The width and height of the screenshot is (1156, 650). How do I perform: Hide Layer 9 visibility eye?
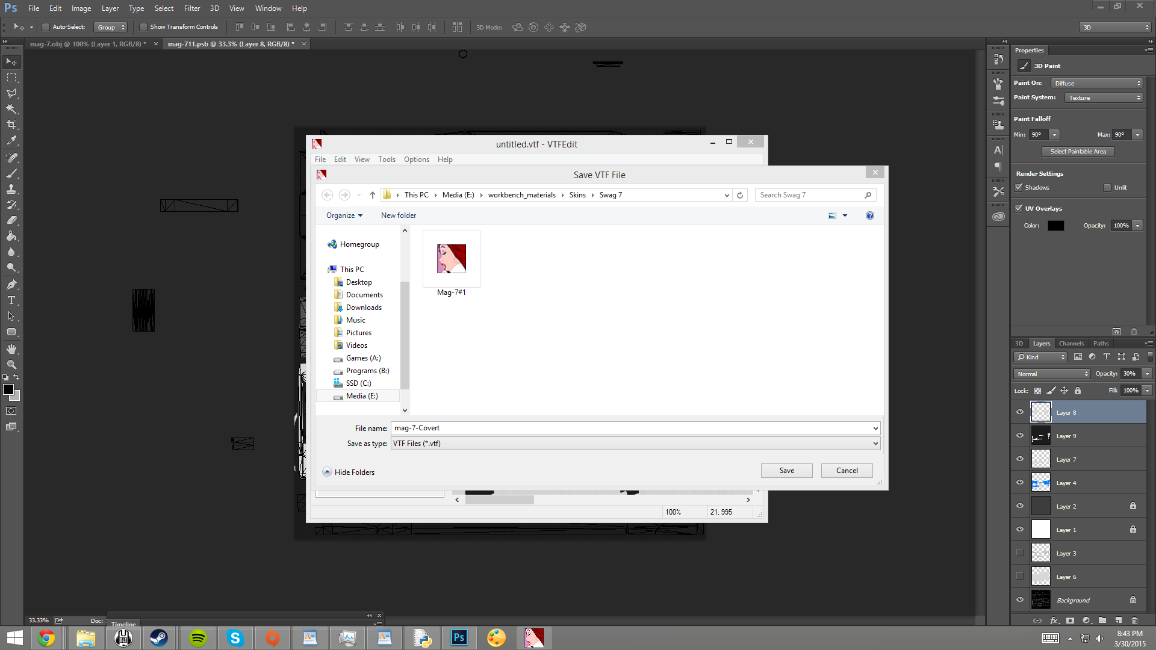1020,436
